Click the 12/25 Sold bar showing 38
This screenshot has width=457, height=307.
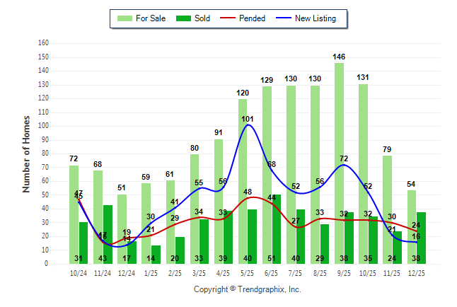point(421,238)
